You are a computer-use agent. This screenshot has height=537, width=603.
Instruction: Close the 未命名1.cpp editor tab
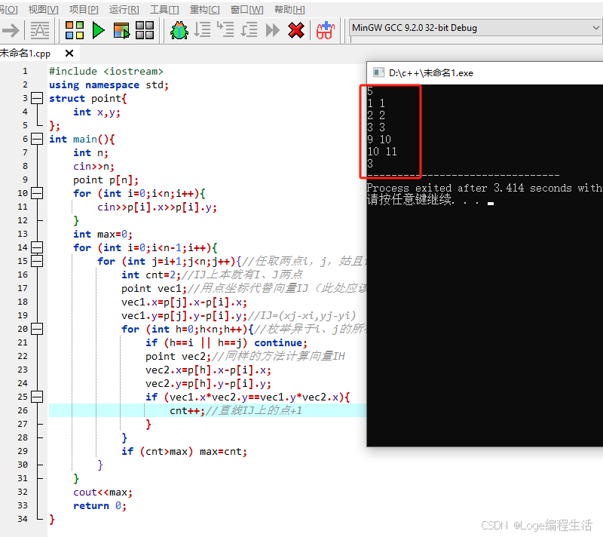pyautogui.click(x=69, y=53)
